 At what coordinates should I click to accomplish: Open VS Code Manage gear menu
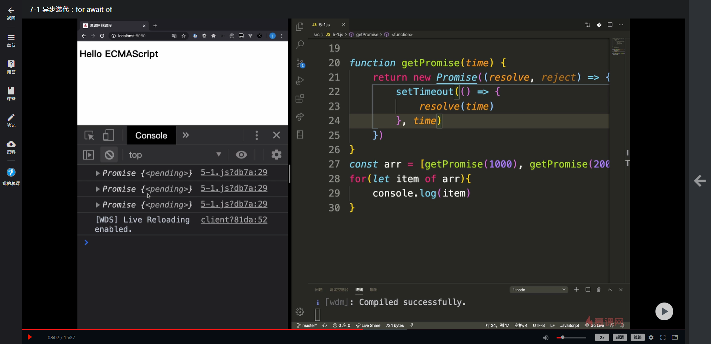(300, 312)
